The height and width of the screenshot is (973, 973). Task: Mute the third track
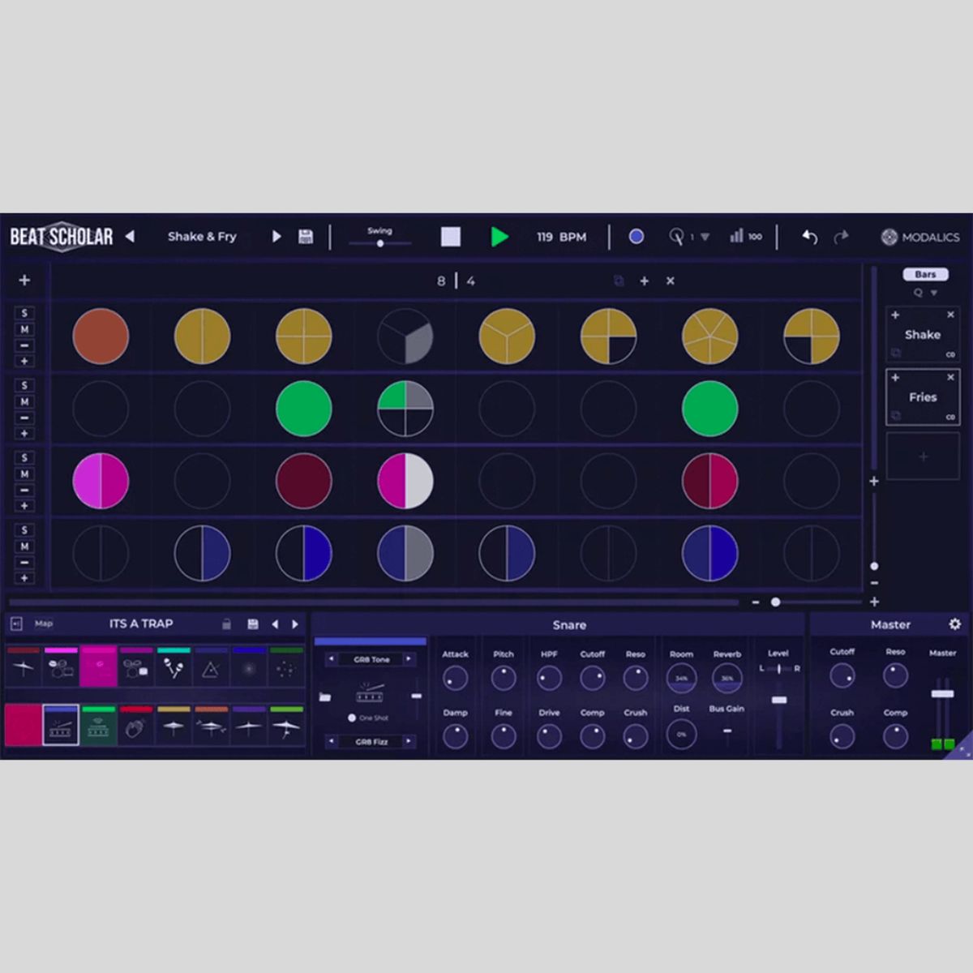24,474
